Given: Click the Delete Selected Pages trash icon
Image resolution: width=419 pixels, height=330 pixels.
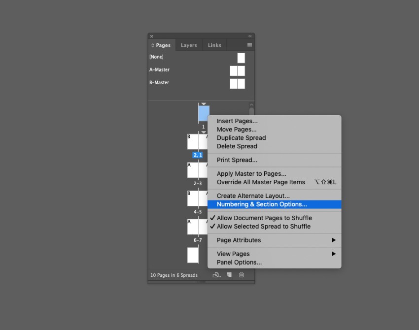Looking at the screenshot, I should click(242, 275).
